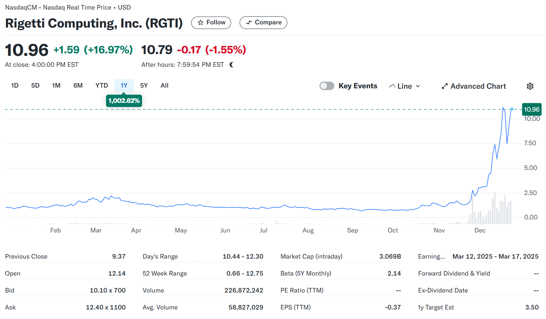Click the line chart type icon
The image size is (546, 319).
click(x=392, y=86)
